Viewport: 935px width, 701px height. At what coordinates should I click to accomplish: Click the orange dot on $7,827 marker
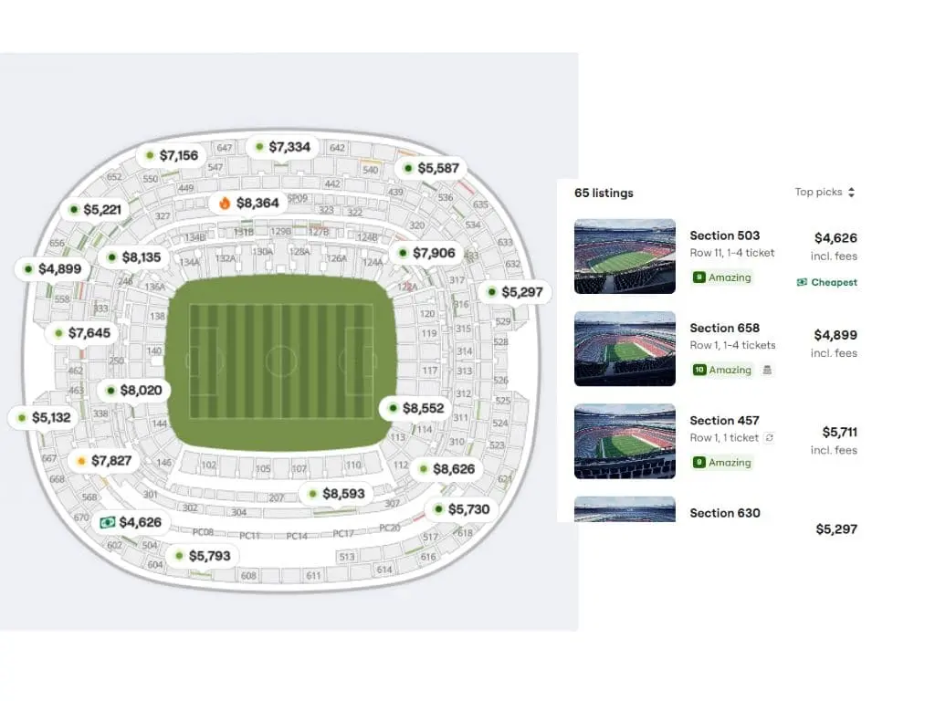click(81, 461)
